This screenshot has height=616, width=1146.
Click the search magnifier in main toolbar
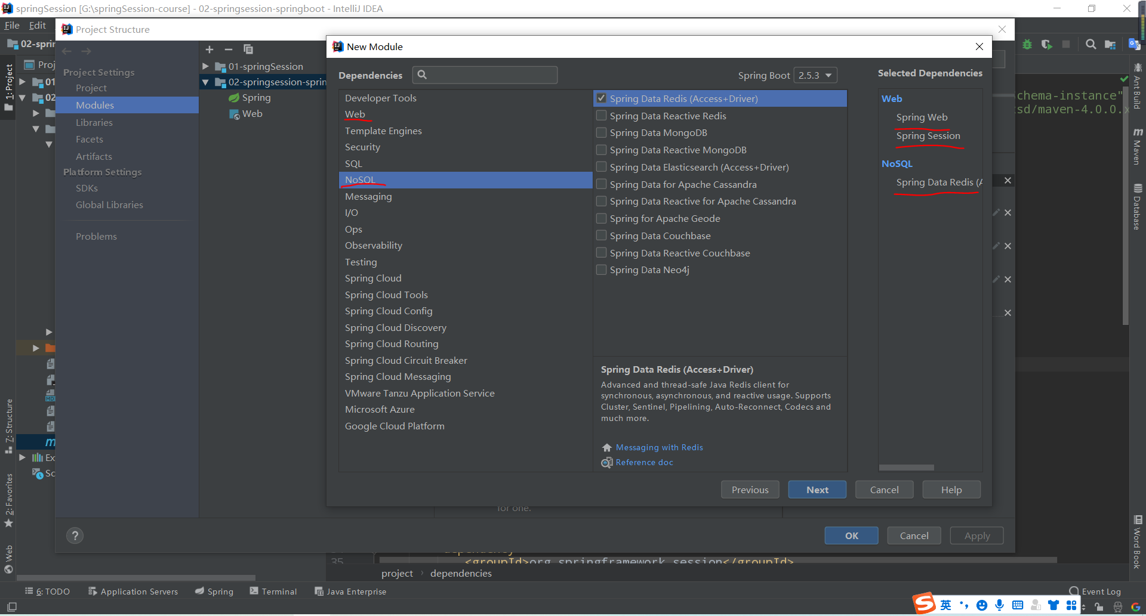(x=1090, y=44)
